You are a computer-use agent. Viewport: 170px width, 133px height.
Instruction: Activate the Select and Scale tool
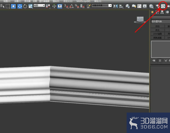[30, 6]
